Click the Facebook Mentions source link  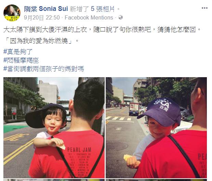click(89, 17)
